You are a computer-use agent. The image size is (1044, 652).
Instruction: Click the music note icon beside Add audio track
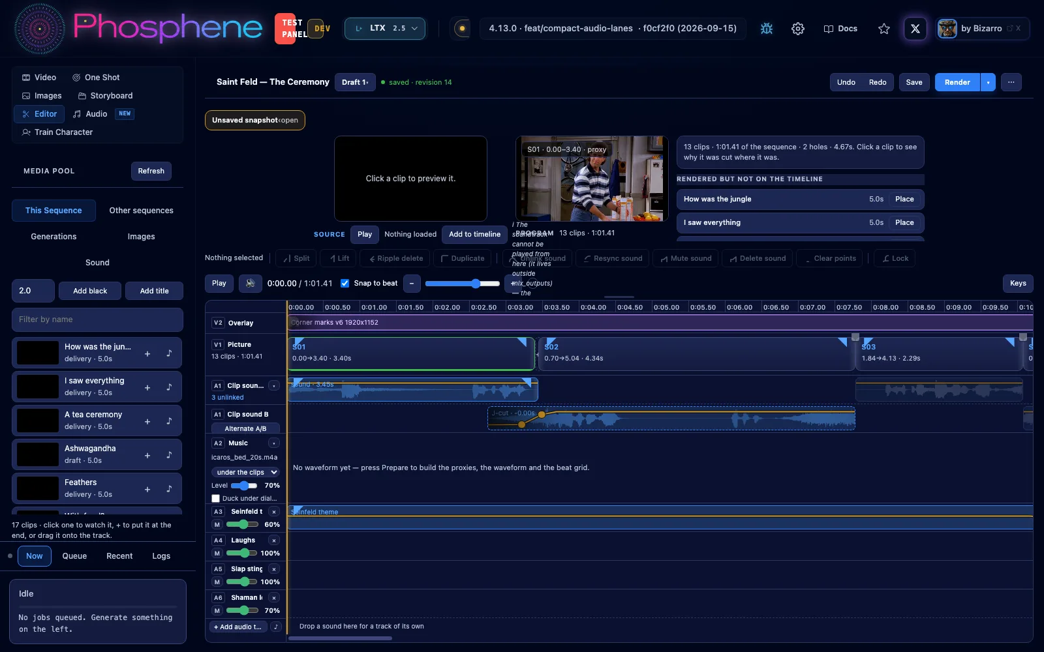click(x=276, y=627)
